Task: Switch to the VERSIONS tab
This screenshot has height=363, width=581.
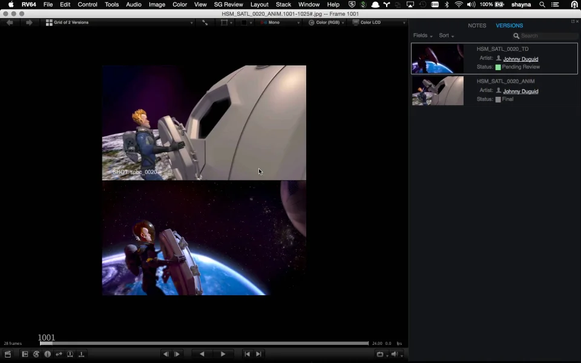Action: pos(509,25)
